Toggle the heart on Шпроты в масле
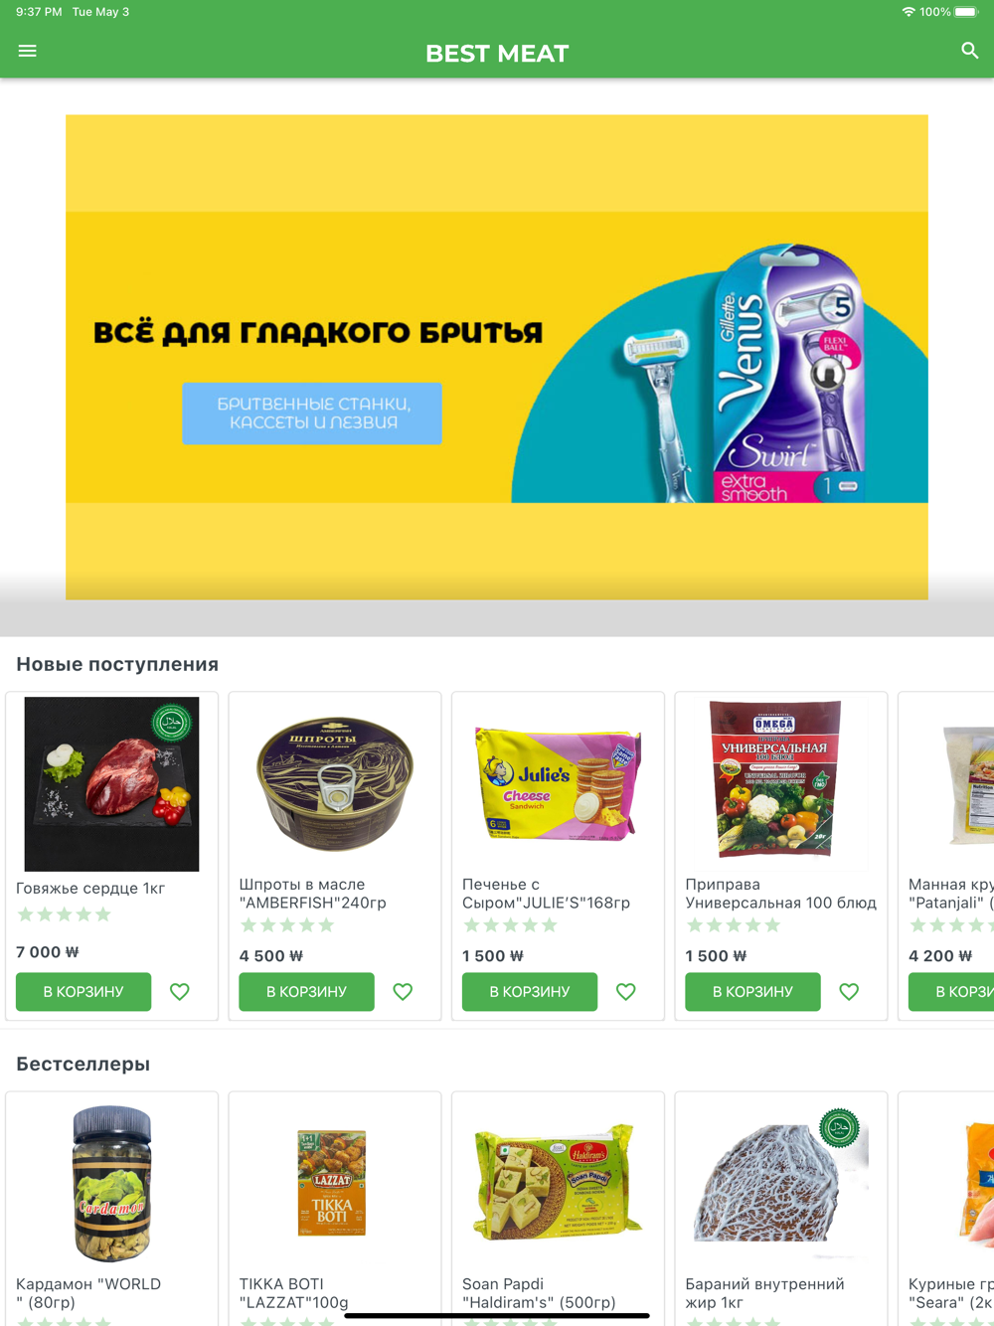This screenshot has height=1326, width=994. point(403,991)
